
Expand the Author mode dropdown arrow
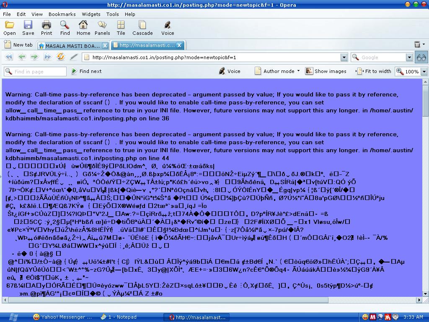[298, 71]
